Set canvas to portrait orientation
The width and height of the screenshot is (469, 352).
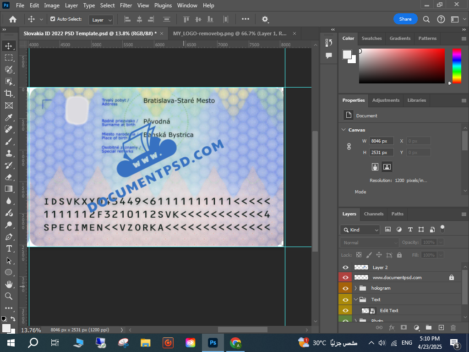375,167
